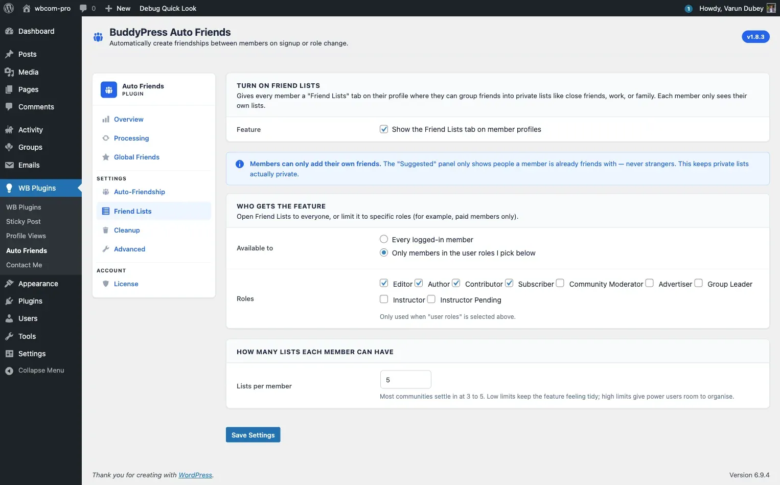The width and height of the screenshot is (780, 485).
Task: Click the BuddyPress Auto Friends header icon
Action: [x=98, y=37]
